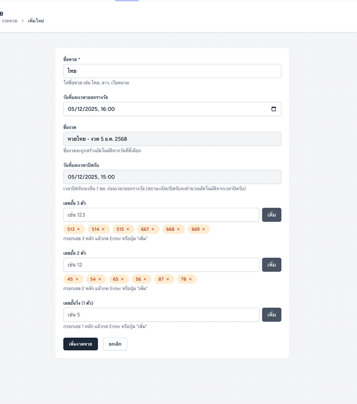This screenshot has height=404, width=357.
Task: Click the 2-digit number input field
Action: [161, 265]
